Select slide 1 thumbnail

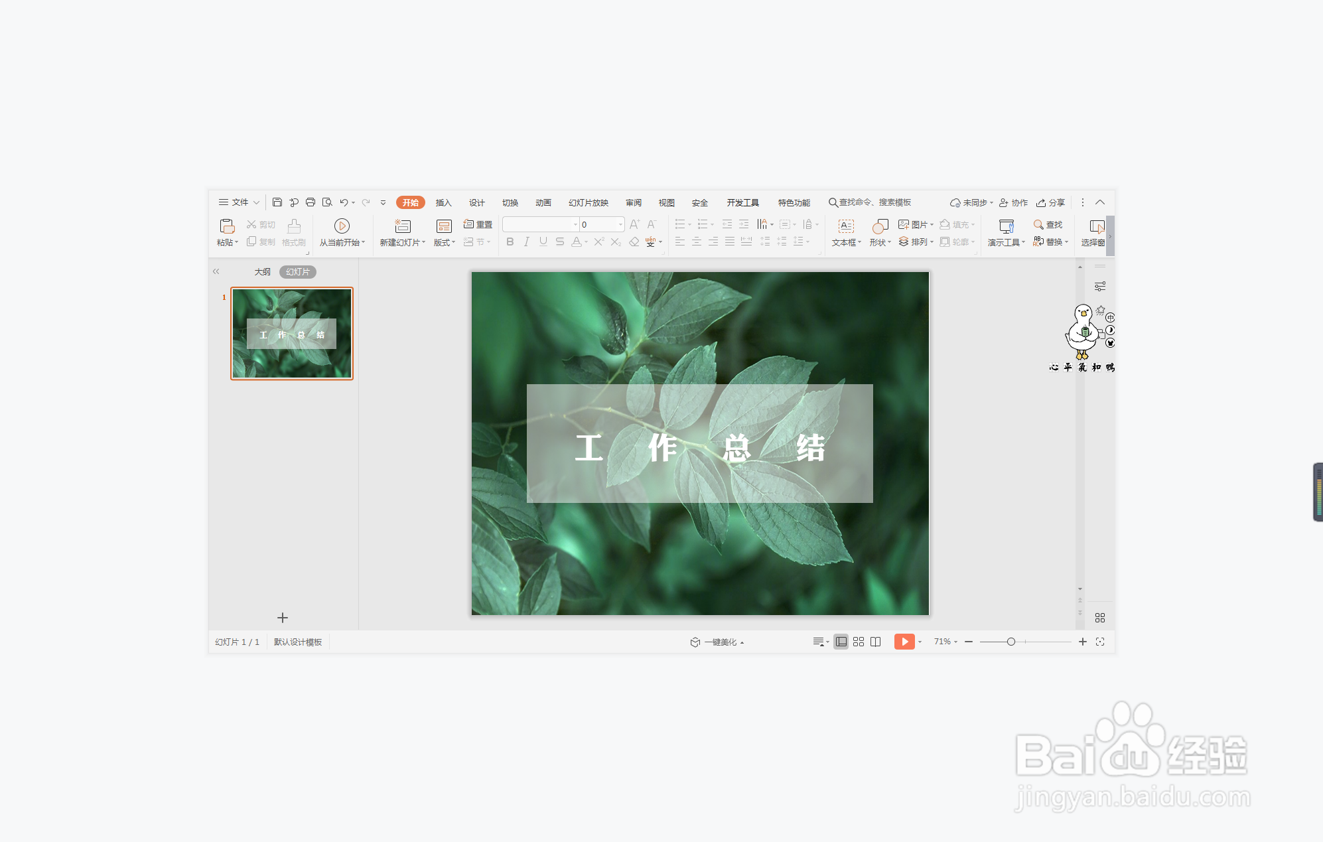292,334
